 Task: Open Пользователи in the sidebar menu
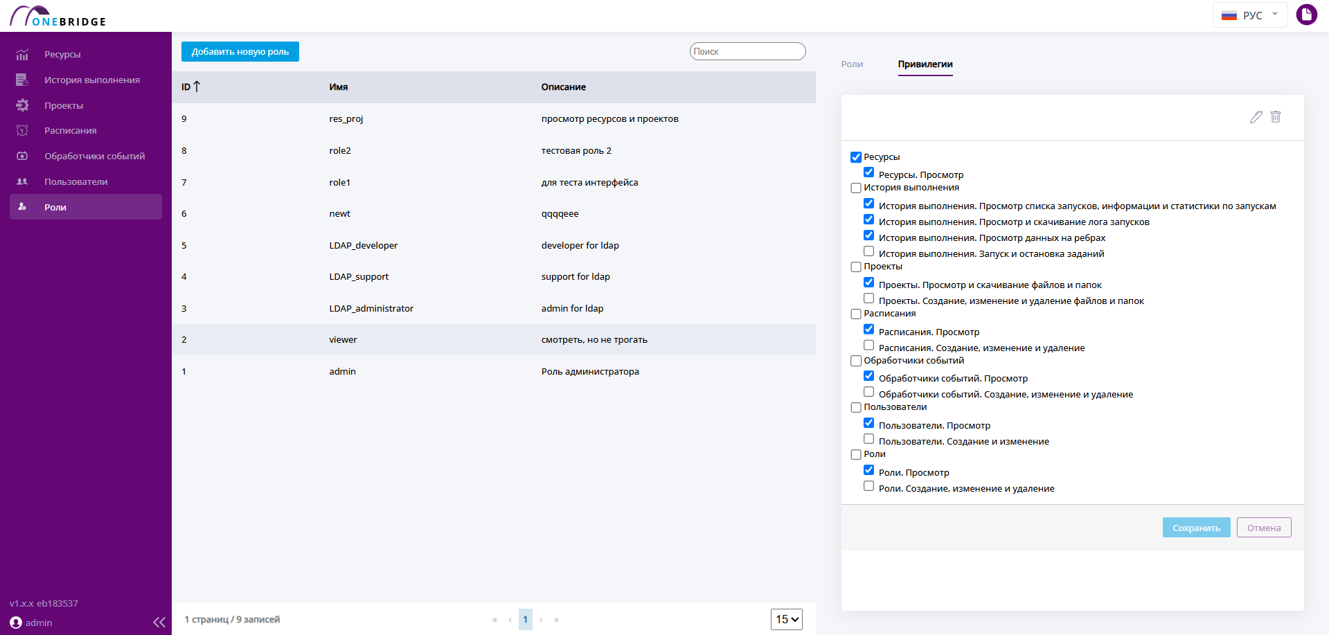coord(76,182)
